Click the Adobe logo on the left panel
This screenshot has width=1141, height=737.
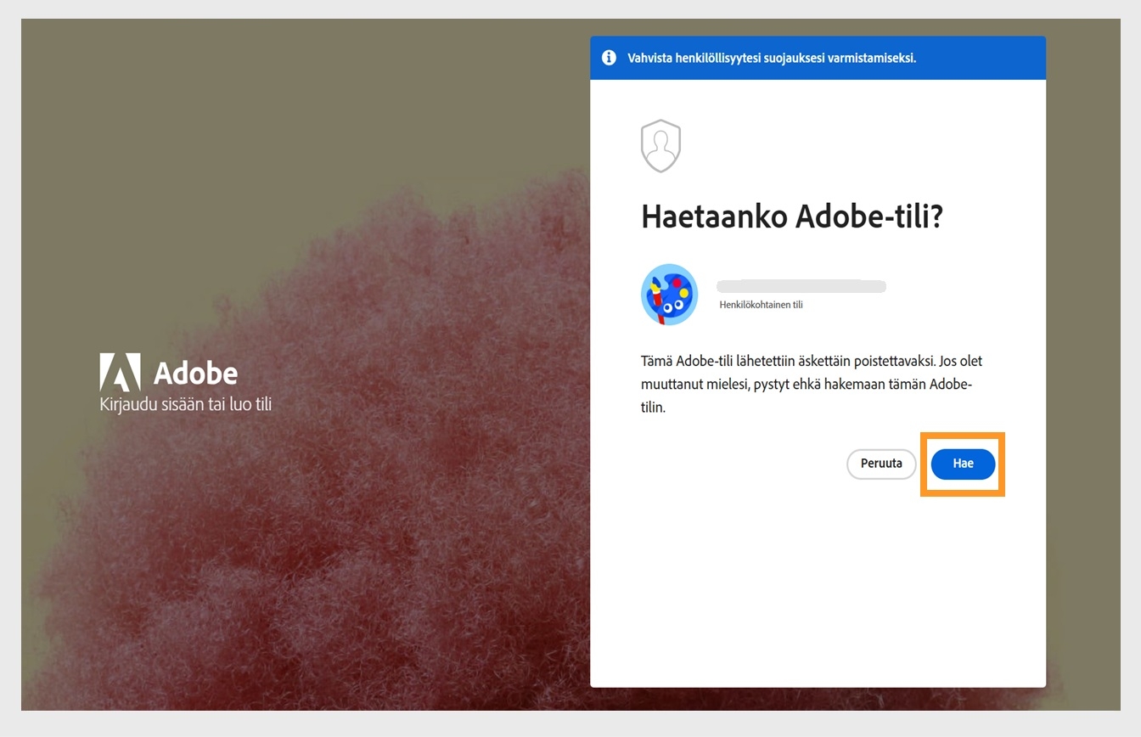click(169, 373)
